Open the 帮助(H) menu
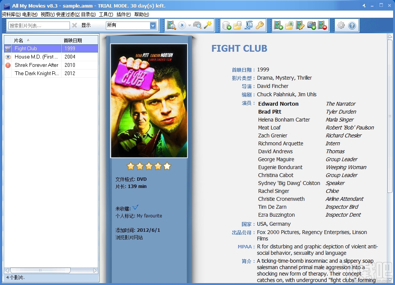The width and height of the screenshot is (395, 285). 142,14
